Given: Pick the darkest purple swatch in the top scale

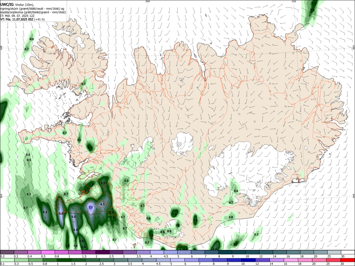Looking at the screenshot, I should 102,252.
